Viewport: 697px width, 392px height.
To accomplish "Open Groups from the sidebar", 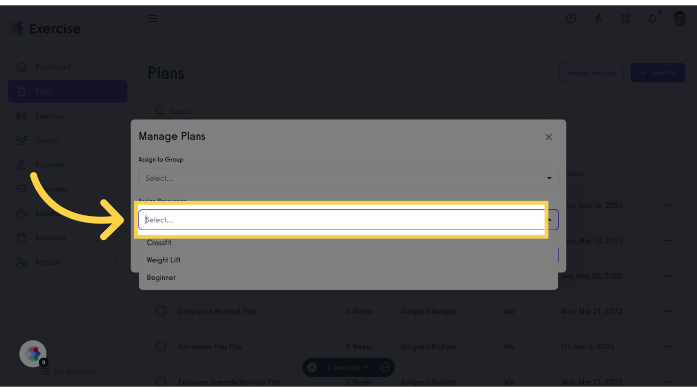I will tap(47, 140).
